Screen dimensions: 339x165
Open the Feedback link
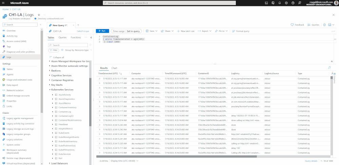click(297, 25)
